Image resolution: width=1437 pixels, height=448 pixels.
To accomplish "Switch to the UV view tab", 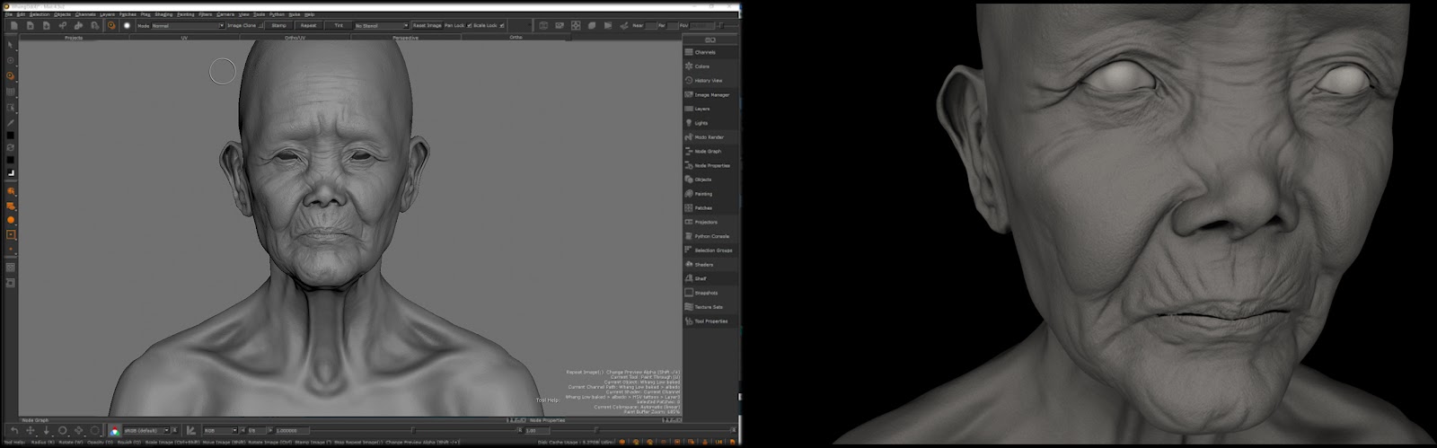I will 184,38.
